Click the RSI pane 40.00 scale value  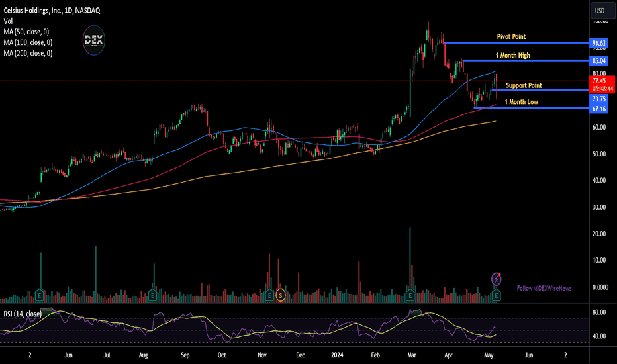599,336
